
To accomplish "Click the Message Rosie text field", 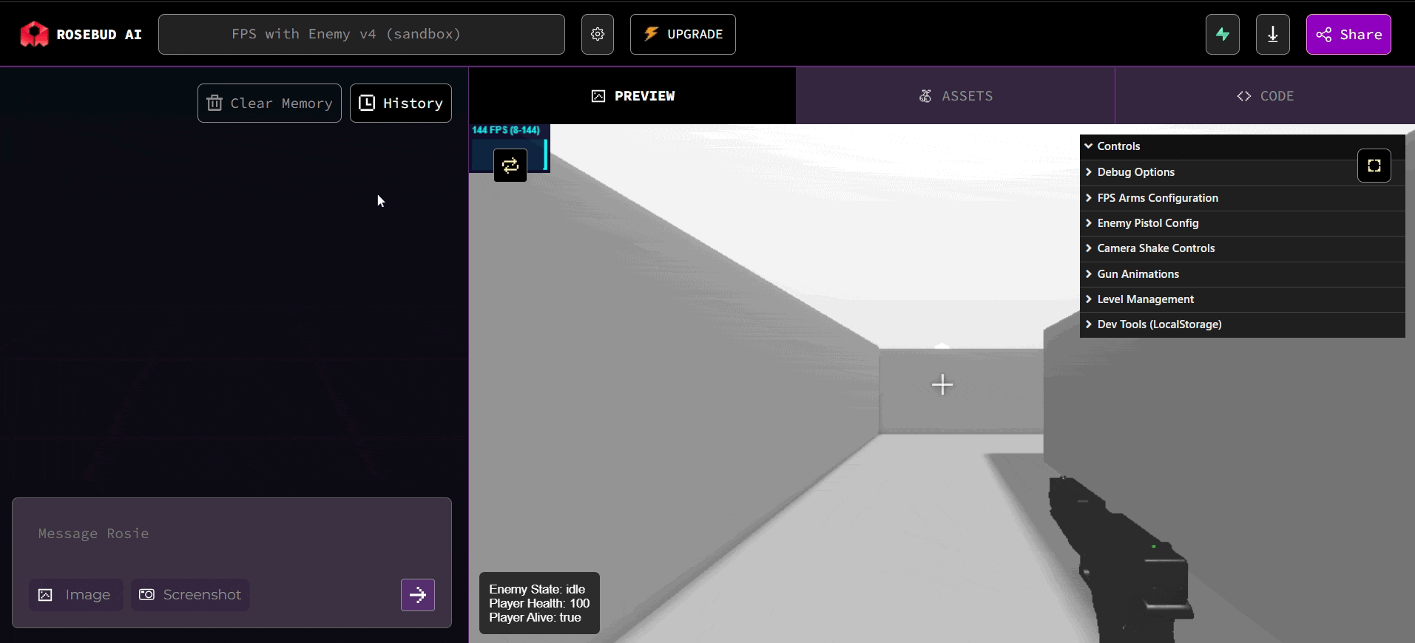I will click(232, 534).
